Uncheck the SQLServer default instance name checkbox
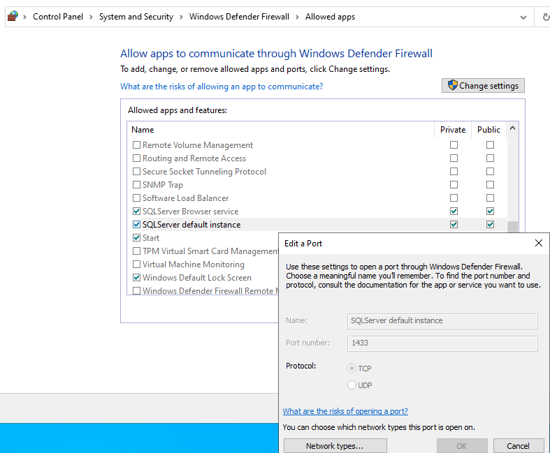 click(136, 224)
